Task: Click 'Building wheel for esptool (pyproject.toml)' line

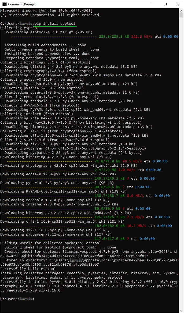Action: pyautogui.click(x=60, y=247)
